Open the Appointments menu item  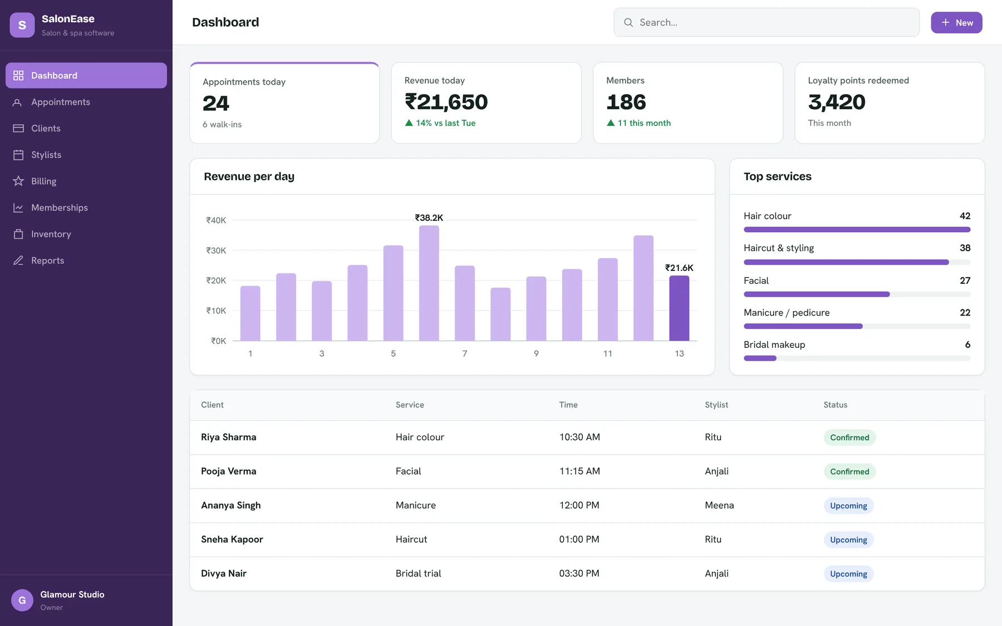(86, 102)
